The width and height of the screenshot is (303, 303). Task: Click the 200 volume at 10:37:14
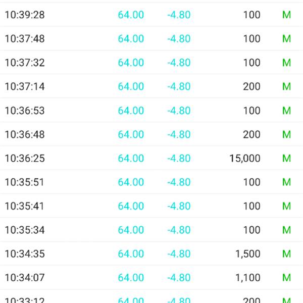pyautogui.click(x=251, y=87)
